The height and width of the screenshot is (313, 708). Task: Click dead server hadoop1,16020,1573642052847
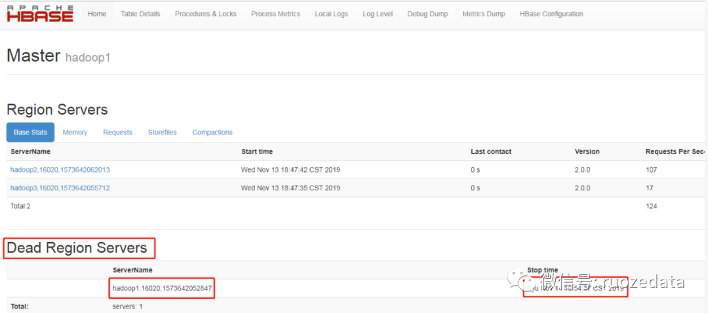click(162, 288)
